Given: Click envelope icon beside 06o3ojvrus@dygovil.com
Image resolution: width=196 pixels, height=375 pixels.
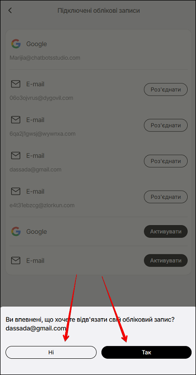Looking at the screenshot, I should (x=16, y=84).
